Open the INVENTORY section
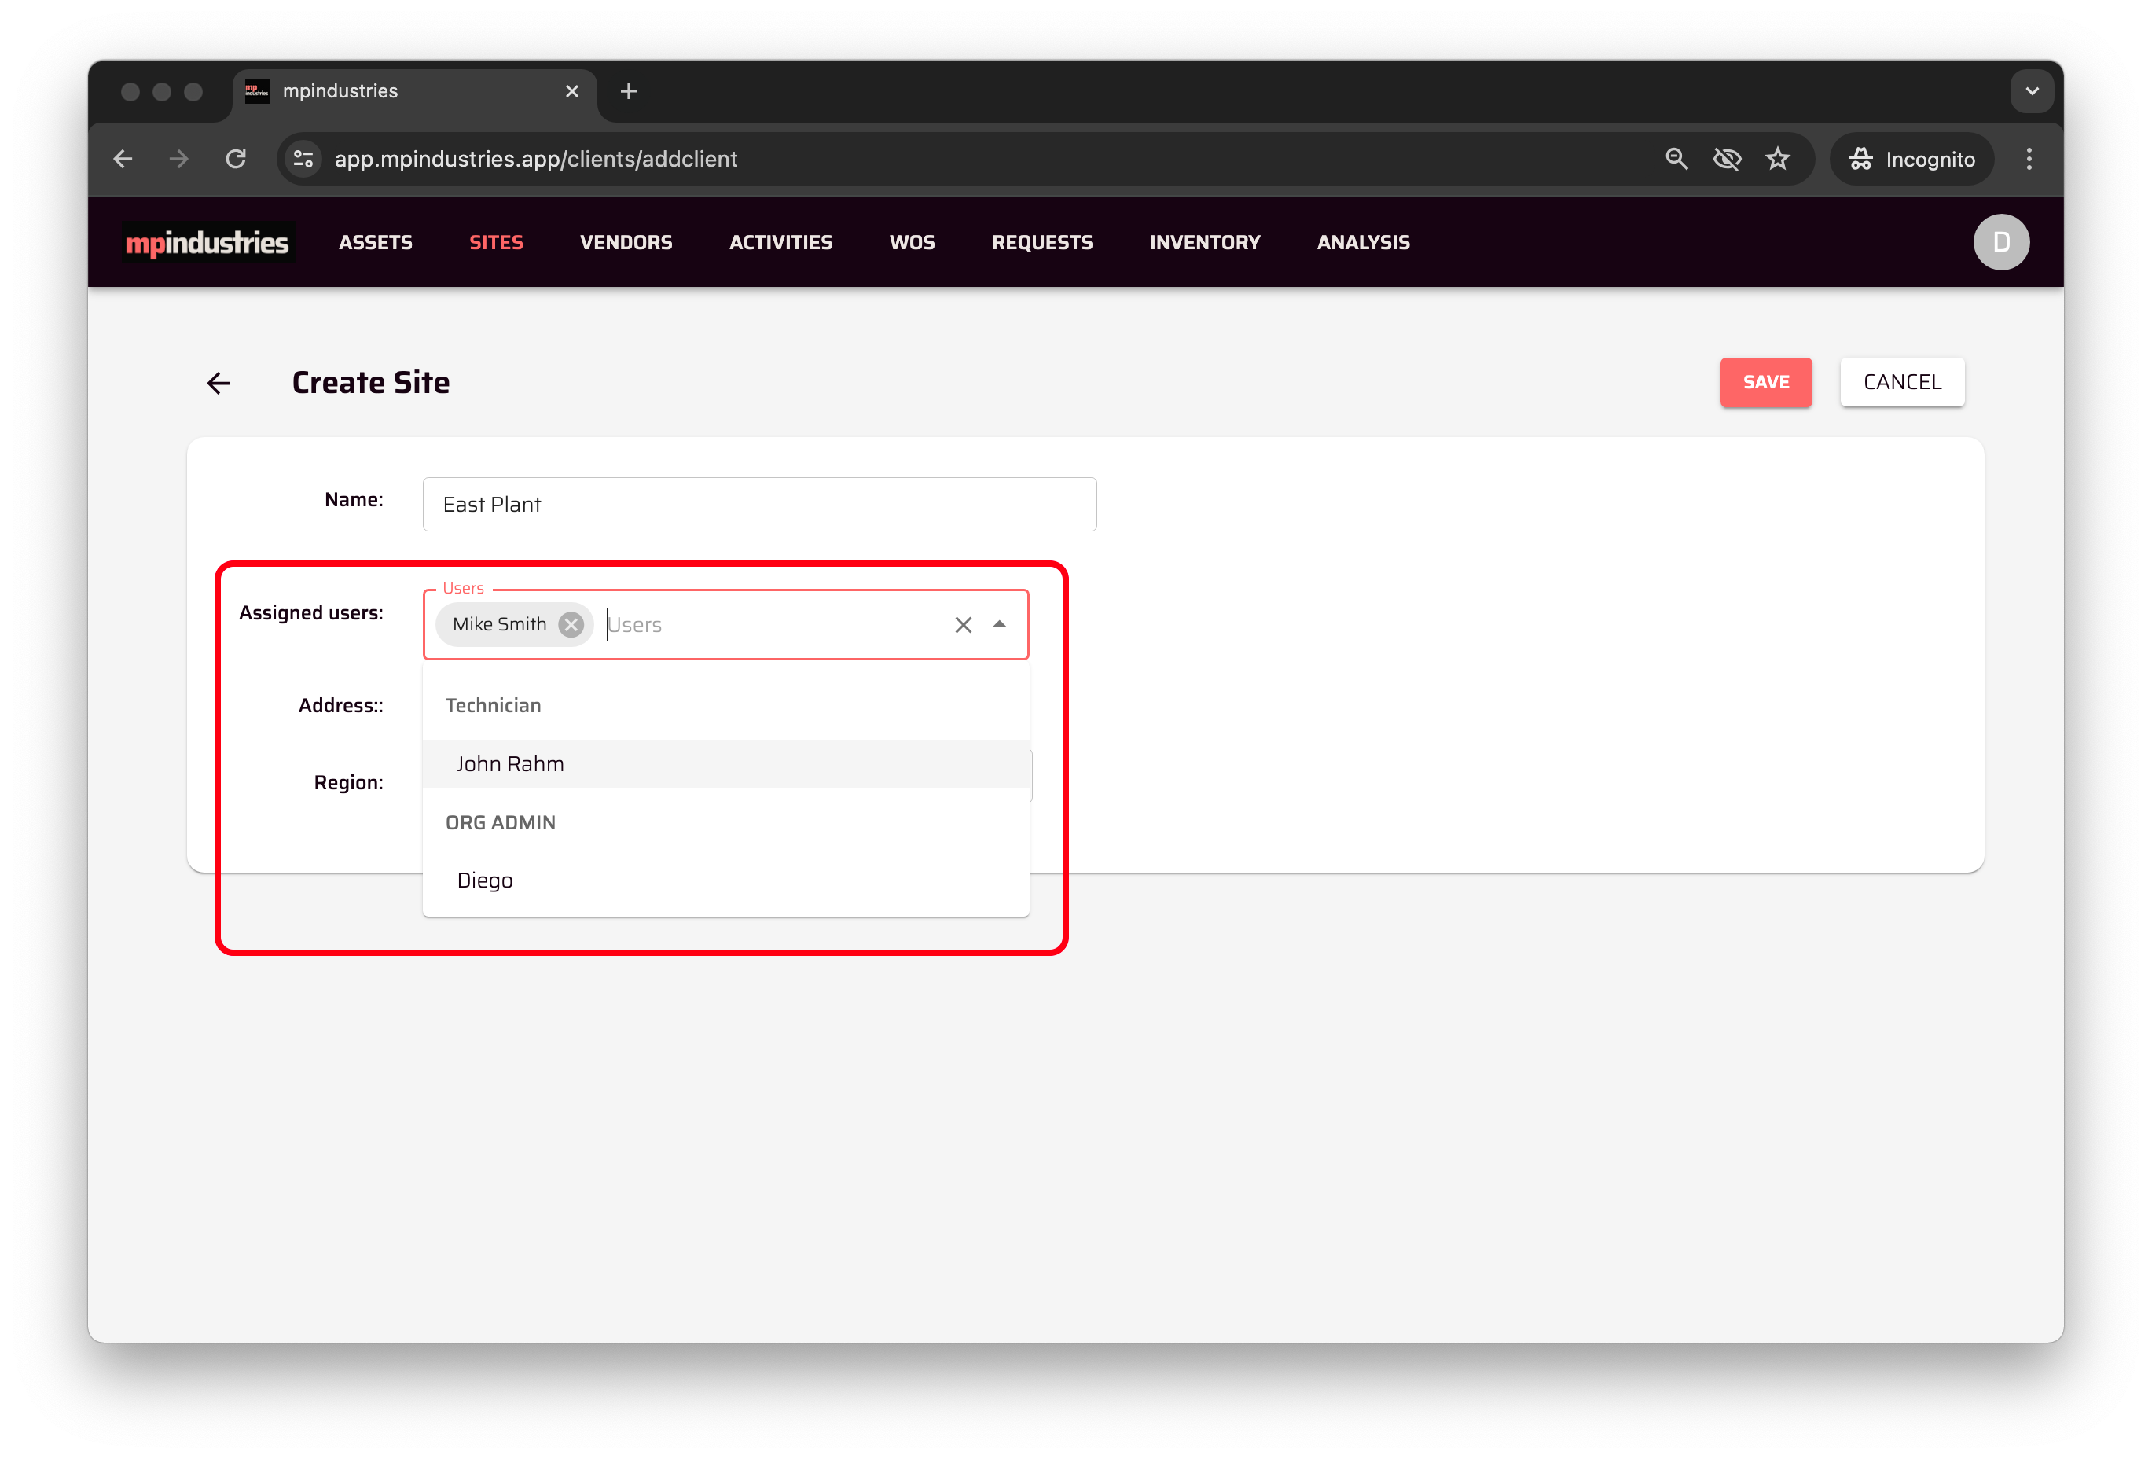This screenshot has height=1459, width=2152. [1204, 243]
